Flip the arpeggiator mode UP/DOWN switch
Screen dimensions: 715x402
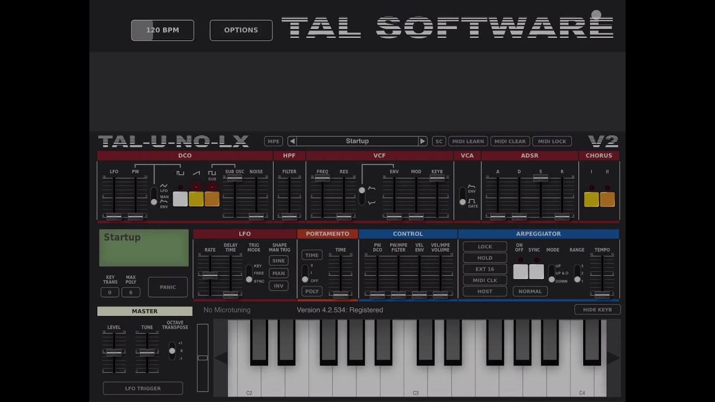click(x=551, y=274)
